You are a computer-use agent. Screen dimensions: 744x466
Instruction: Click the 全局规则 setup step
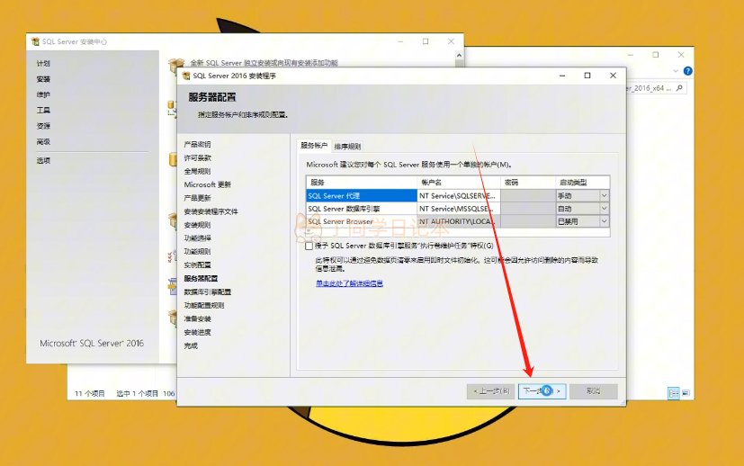(197, 171)
